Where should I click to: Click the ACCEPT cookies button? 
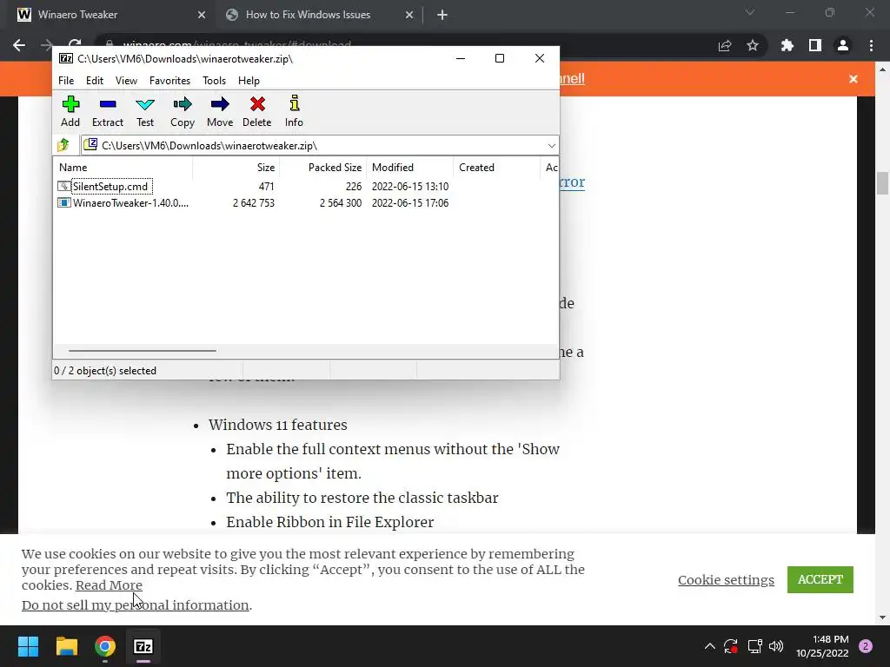coord(820,579)
